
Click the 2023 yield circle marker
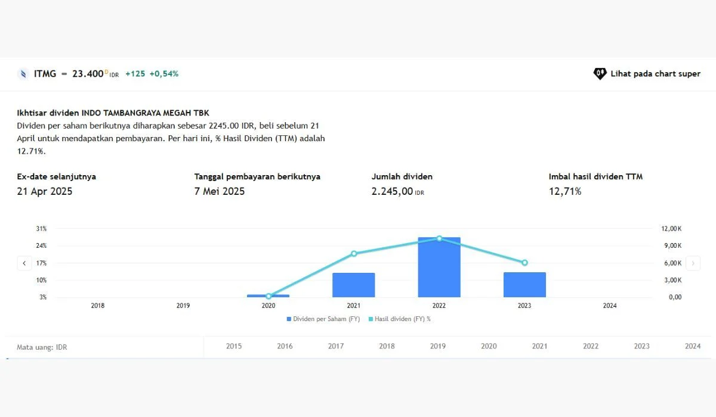(524, 262)
